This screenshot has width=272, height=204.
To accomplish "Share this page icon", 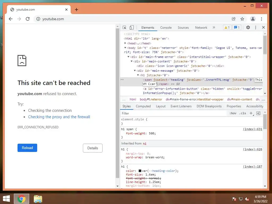I will (234, 19).
